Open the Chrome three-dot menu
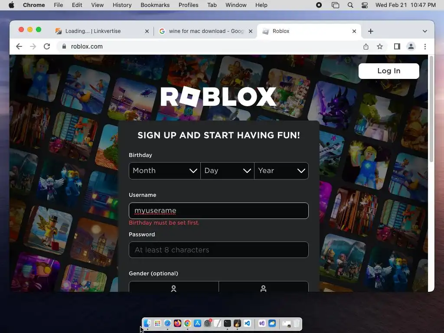 click(425, 46)
